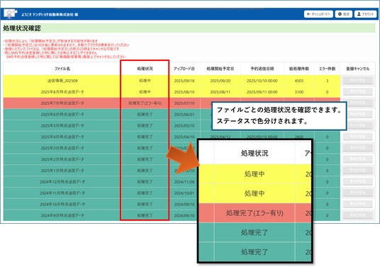Click the 処理開始予定日 column header

click(220, 69)
